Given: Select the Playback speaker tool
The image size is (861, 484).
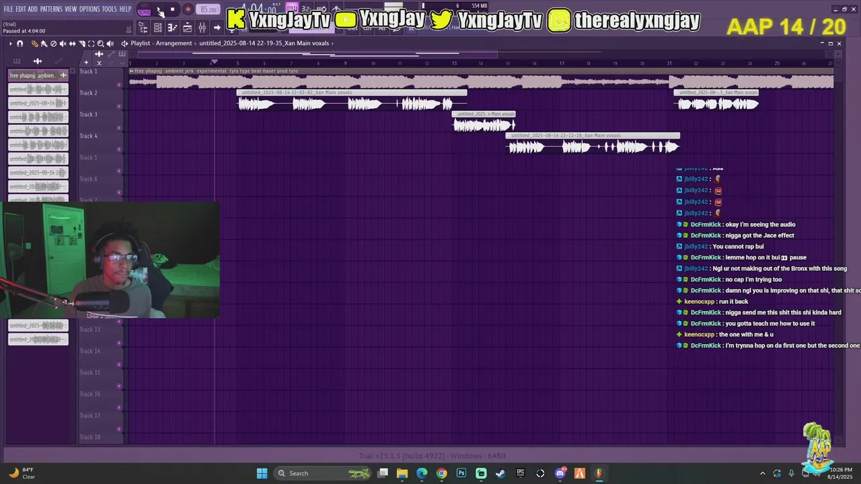Looking at the screenshot, I should click(110, 44).
